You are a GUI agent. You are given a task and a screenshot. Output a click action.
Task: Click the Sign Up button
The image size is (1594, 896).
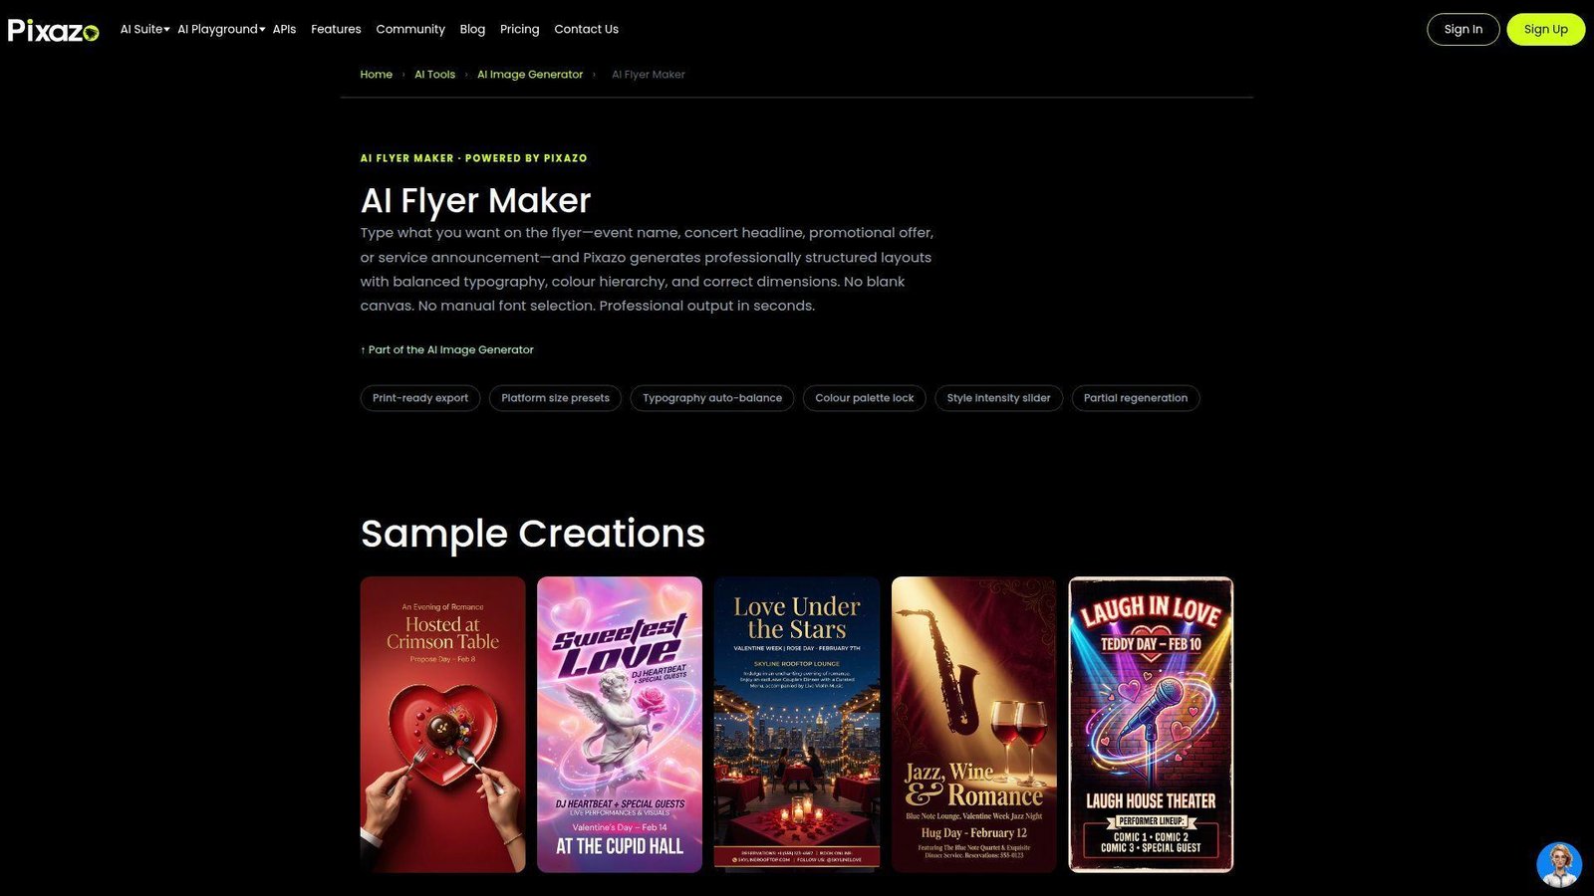coord(1545,29)
